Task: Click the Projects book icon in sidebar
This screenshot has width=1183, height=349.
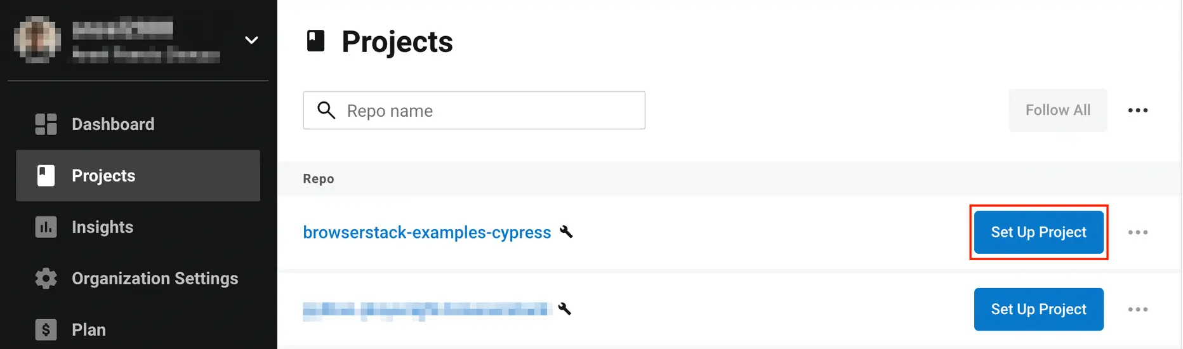Action: click(46, 176)
